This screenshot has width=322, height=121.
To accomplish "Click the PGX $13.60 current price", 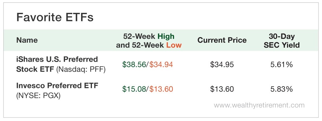I will [222, 89].
